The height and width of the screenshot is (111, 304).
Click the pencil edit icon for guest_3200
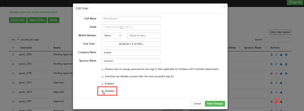click(x=276, y=55)
